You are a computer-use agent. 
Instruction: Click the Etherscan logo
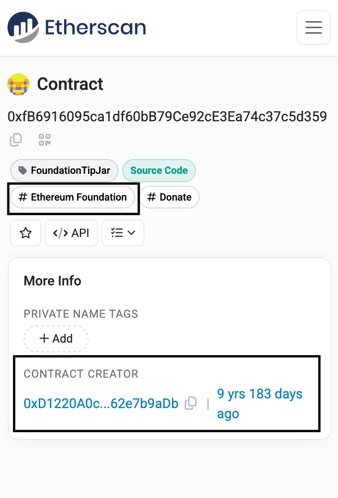76,27
